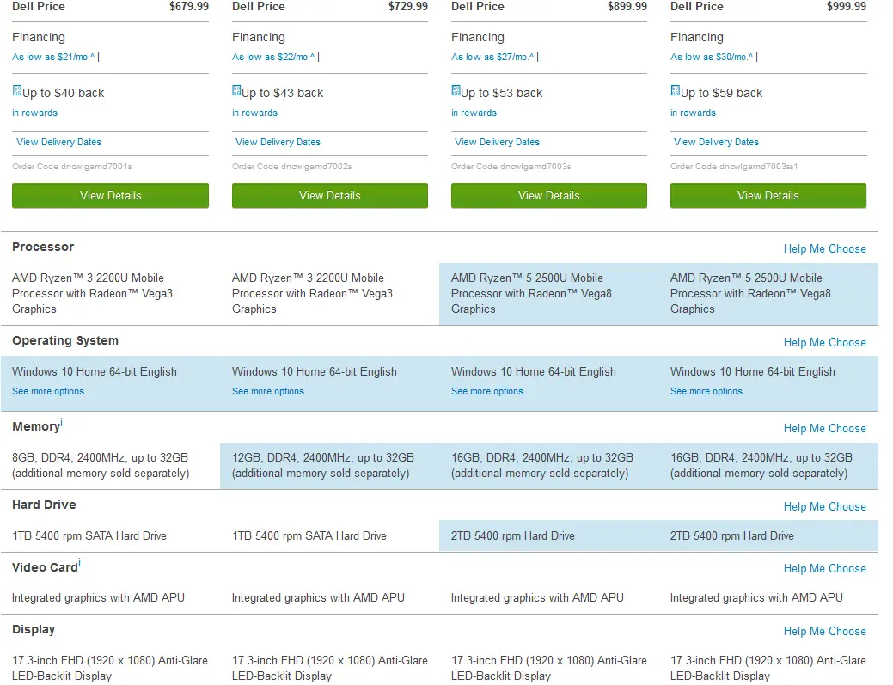Click View Details for the $729.99 model

pyautogui.click(x=330, y=195)
